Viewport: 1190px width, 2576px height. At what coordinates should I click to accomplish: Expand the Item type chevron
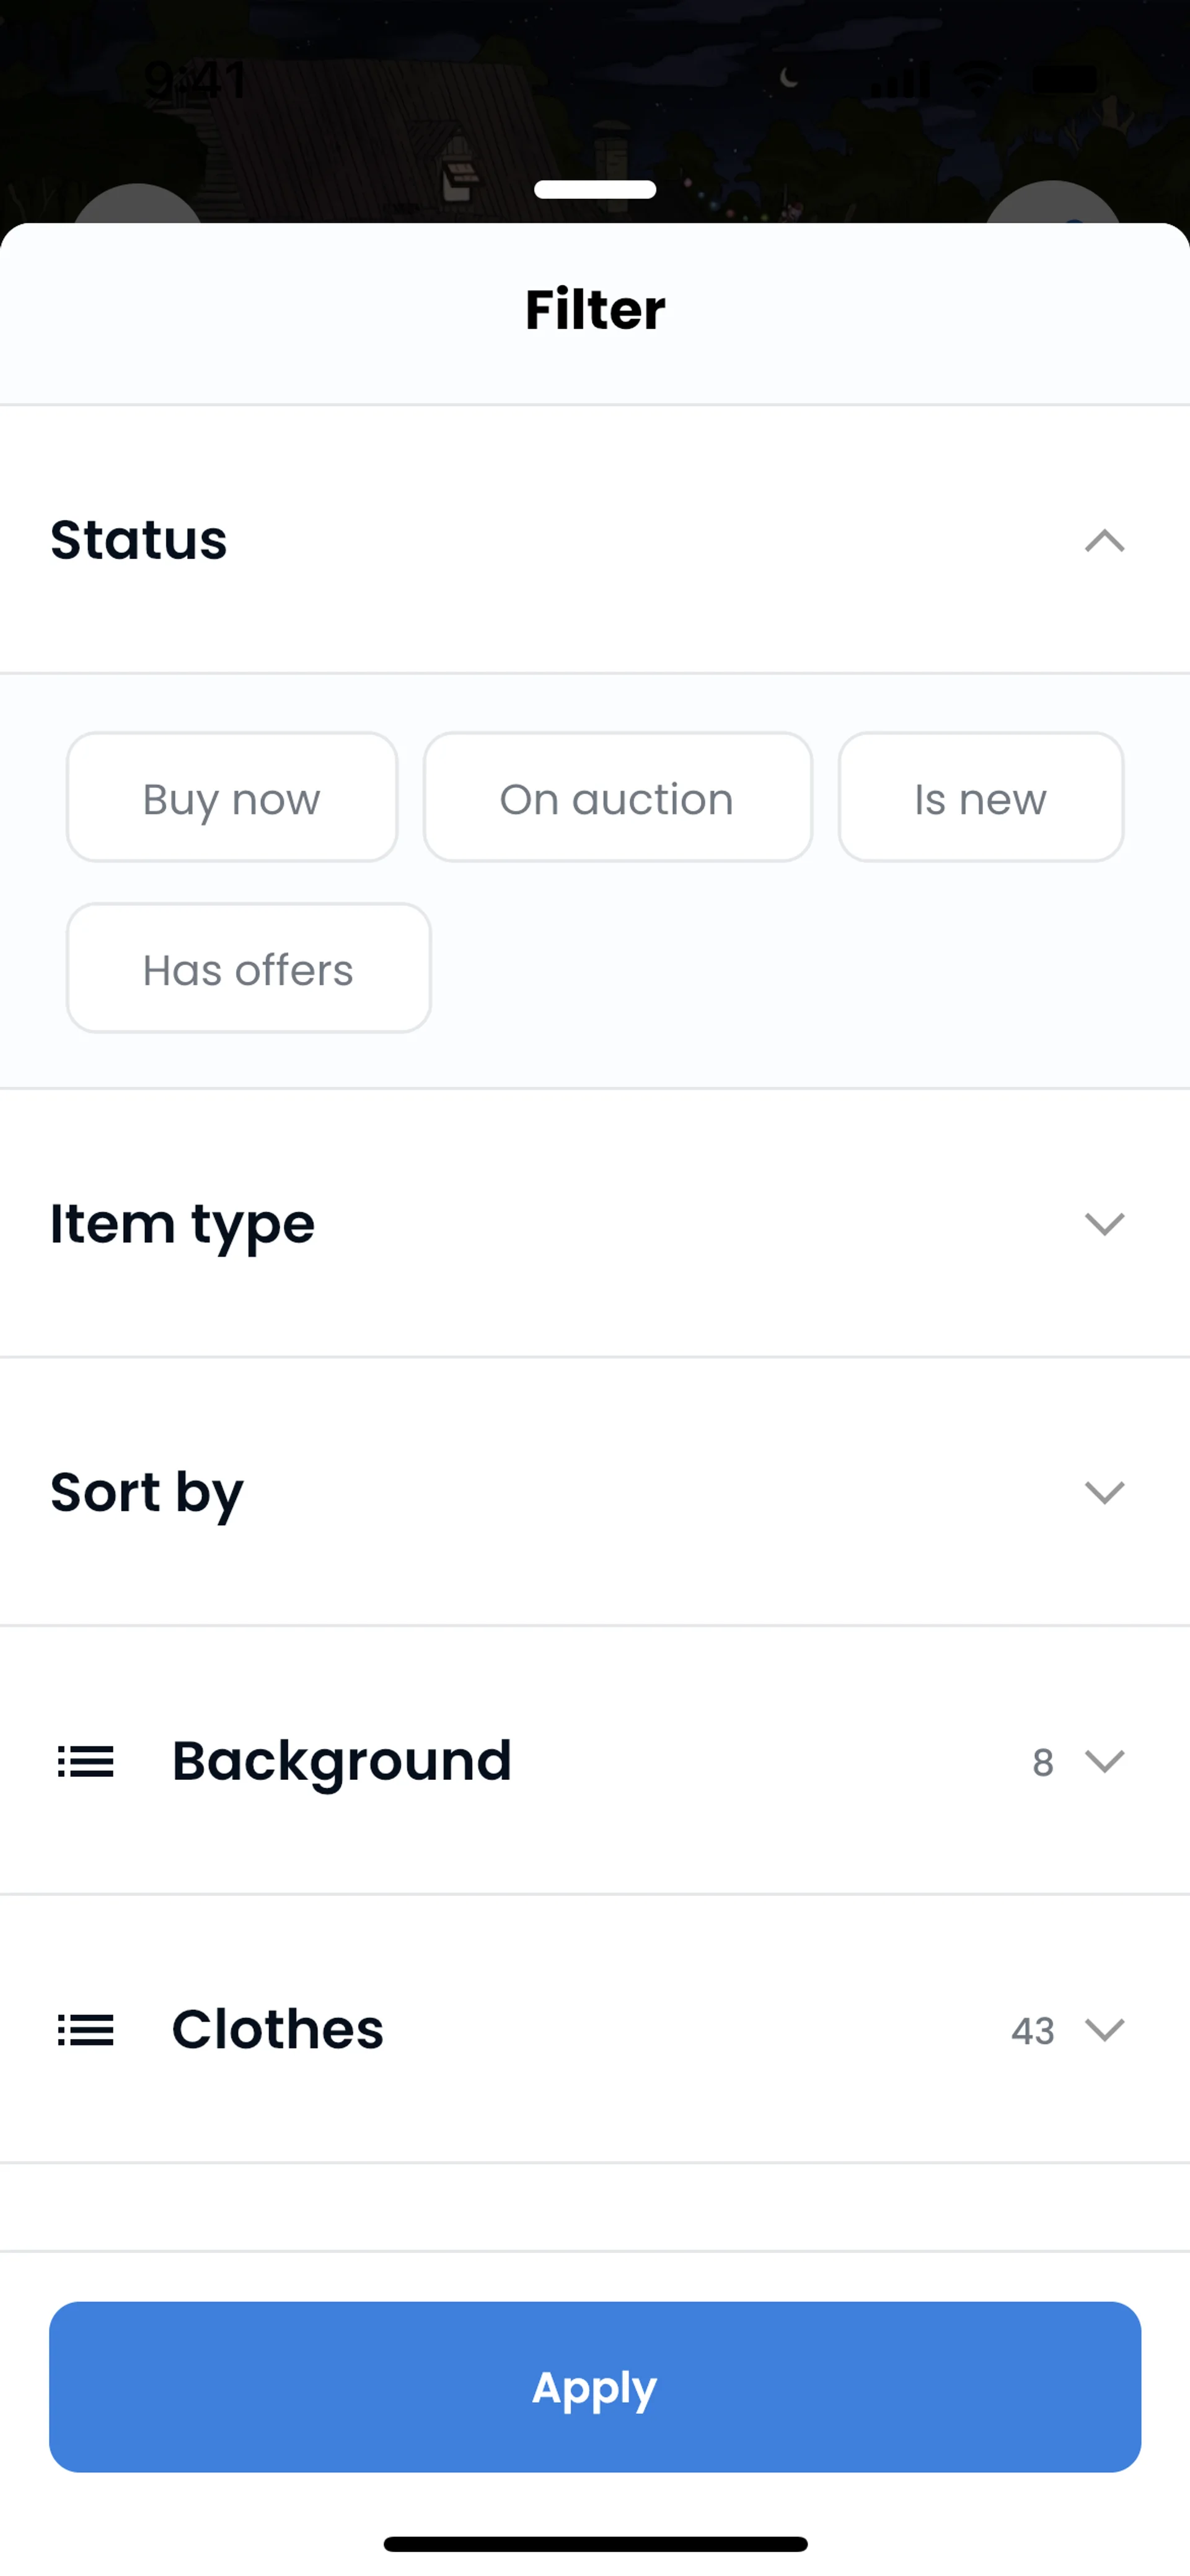(x=1104, y=1224)
